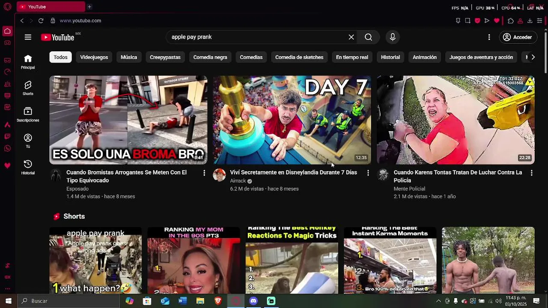Open the DAY 7 Disneyland video thumbnail
Viewport: 548px width, 308px height.
(x=292, y=120)
